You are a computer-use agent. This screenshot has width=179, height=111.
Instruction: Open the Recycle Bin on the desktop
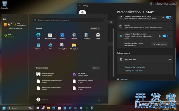tap(4, 5)
